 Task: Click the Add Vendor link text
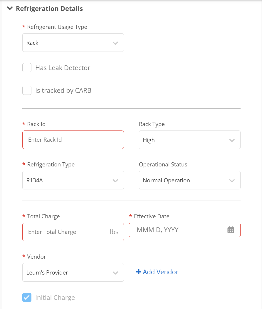click(x=160, y=272)
